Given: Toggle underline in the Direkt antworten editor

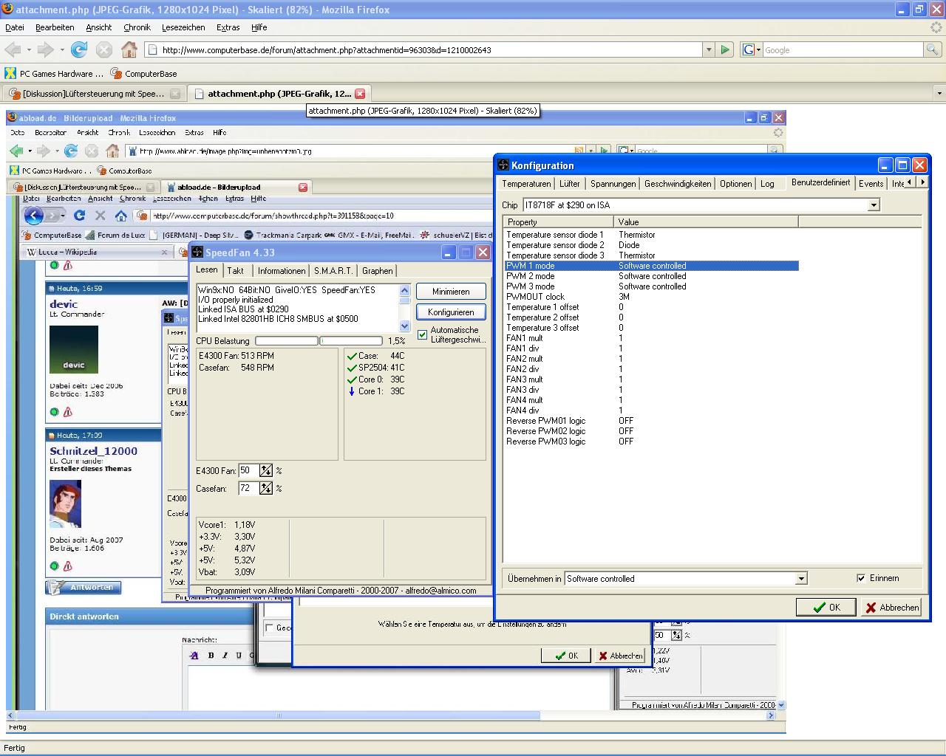Looking at the screenshot, I should [239, 655].
